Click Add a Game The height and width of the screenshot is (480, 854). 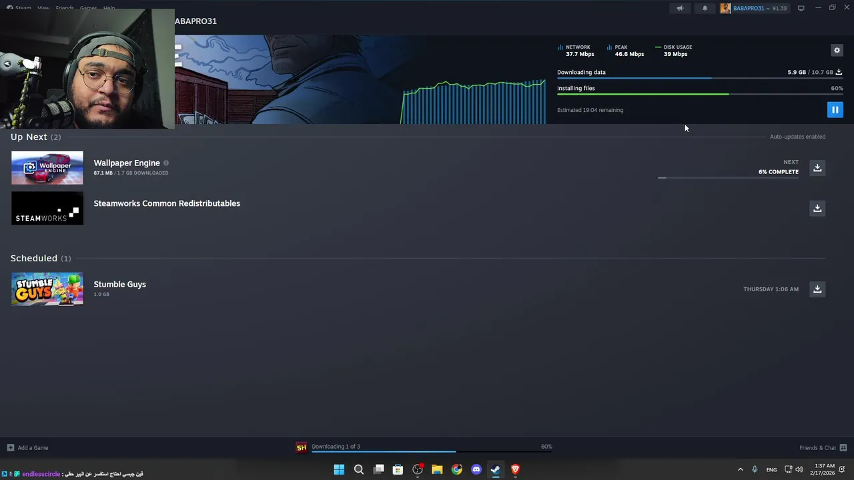(27, 448)
